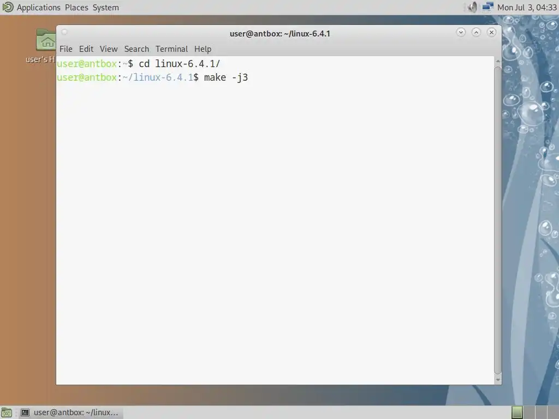Click scrollbar up arrow in terminal
Screen dimensions: 559x419
click(x=498, y=61)
